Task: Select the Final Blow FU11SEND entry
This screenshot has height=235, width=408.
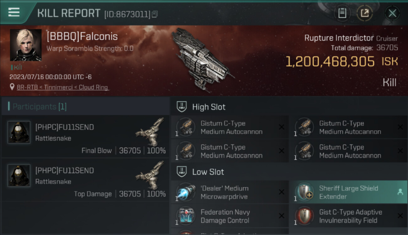Action: tap(85, 137)
